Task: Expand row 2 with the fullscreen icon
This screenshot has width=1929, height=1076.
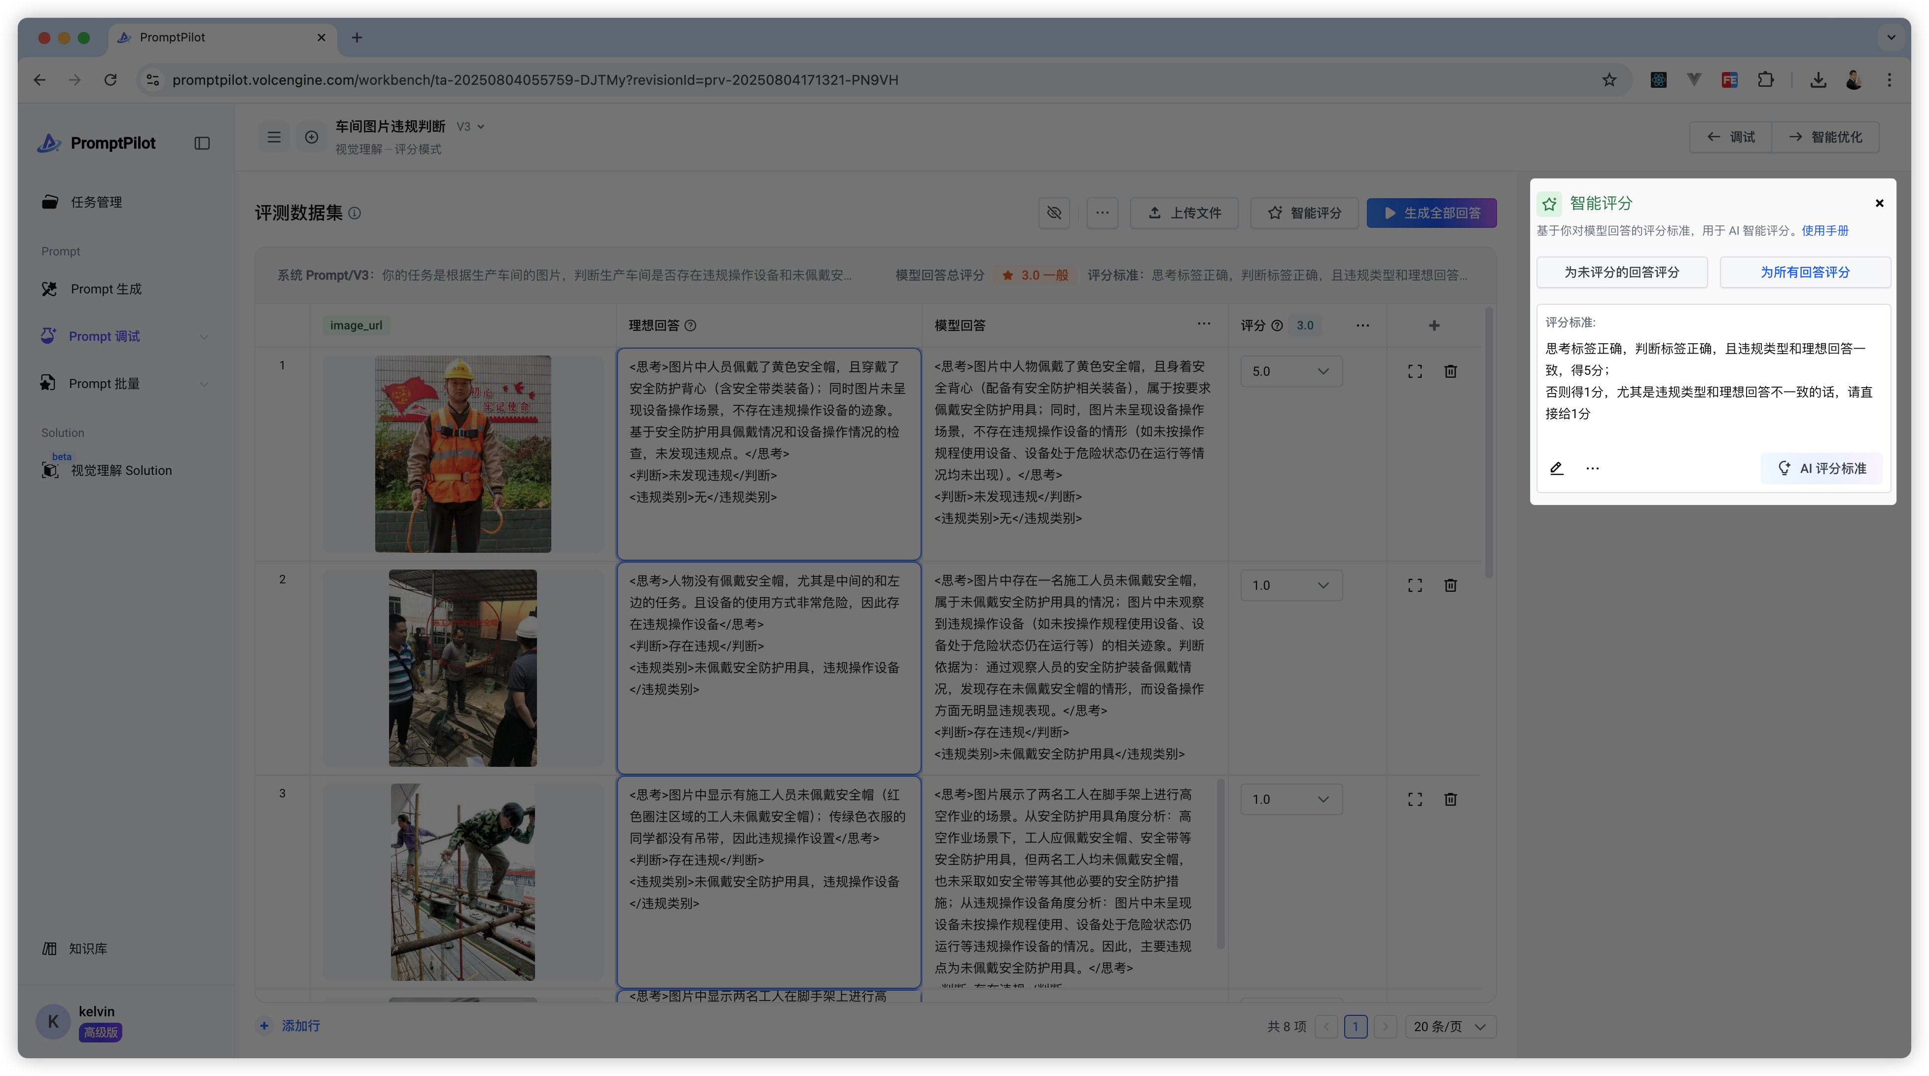Action: pos(1415,585)
